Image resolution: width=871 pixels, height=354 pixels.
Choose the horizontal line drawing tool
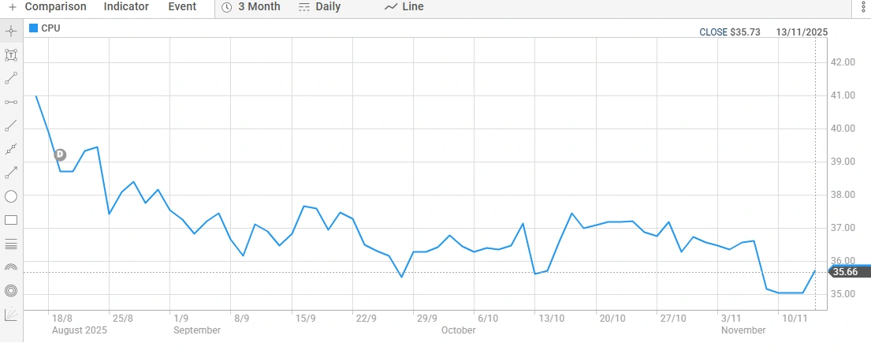11,102
